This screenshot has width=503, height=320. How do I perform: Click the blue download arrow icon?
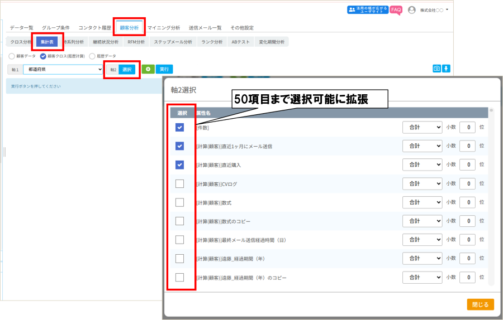pyautogui.click(x=446, y=69)
